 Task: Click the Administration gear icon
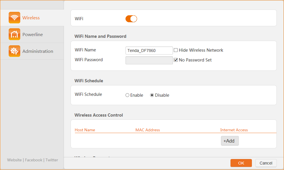pos(14,51)
